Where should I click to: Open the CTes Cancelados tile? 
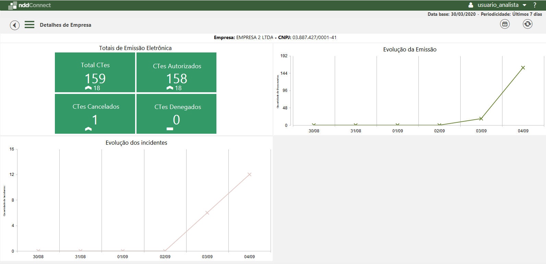point(95,114)
